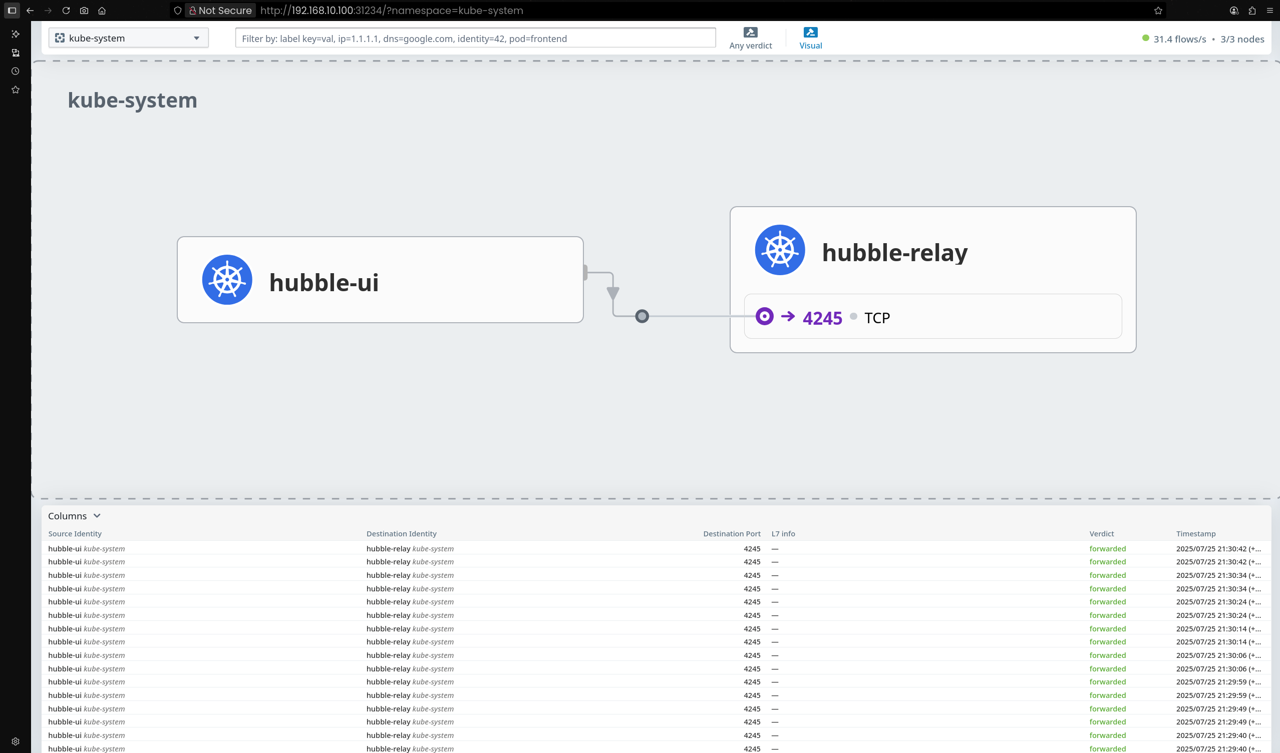1280x753 pixels.
Task: Select the hubble-ui service card title
Action: pyautogui.click(x=324, y=283)
